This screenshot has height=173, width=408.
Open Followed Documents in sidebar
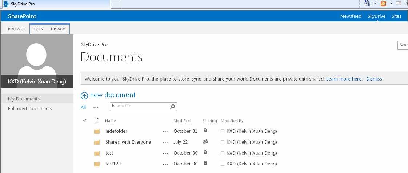[30, 109]
